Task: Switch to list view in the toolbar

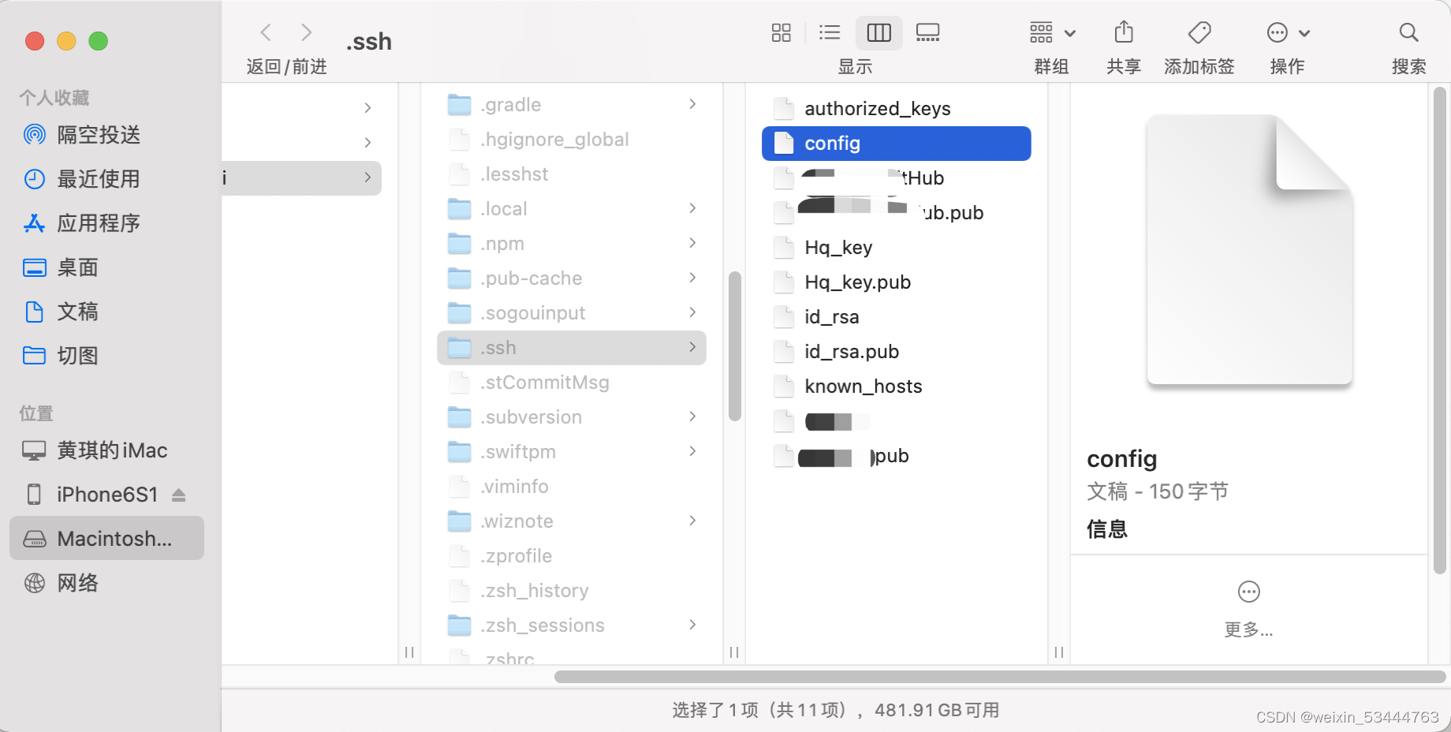Action: tap(830, 33)
